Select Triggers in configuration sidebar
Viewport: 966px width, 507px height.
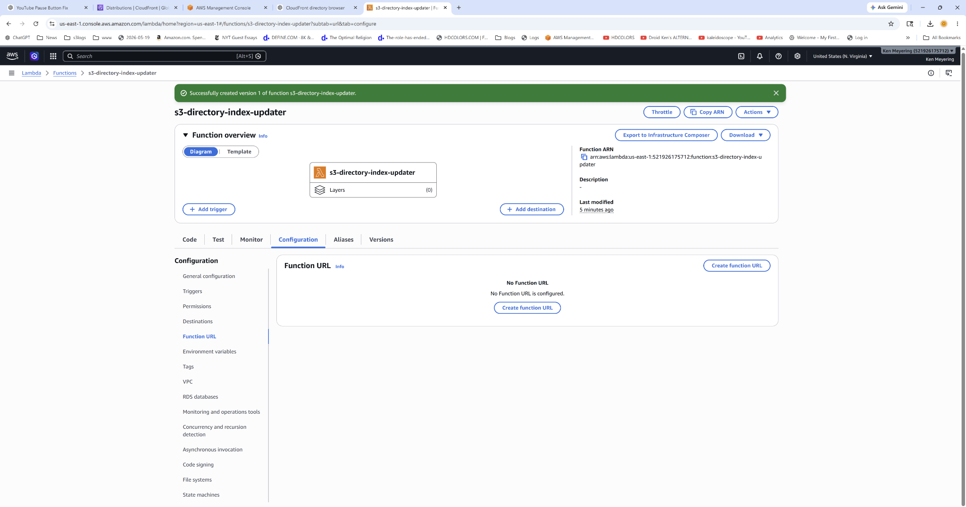[x=192, y=291]
